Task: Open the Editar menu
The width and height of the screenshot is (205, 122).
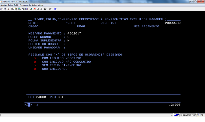Action: [10, 5]
